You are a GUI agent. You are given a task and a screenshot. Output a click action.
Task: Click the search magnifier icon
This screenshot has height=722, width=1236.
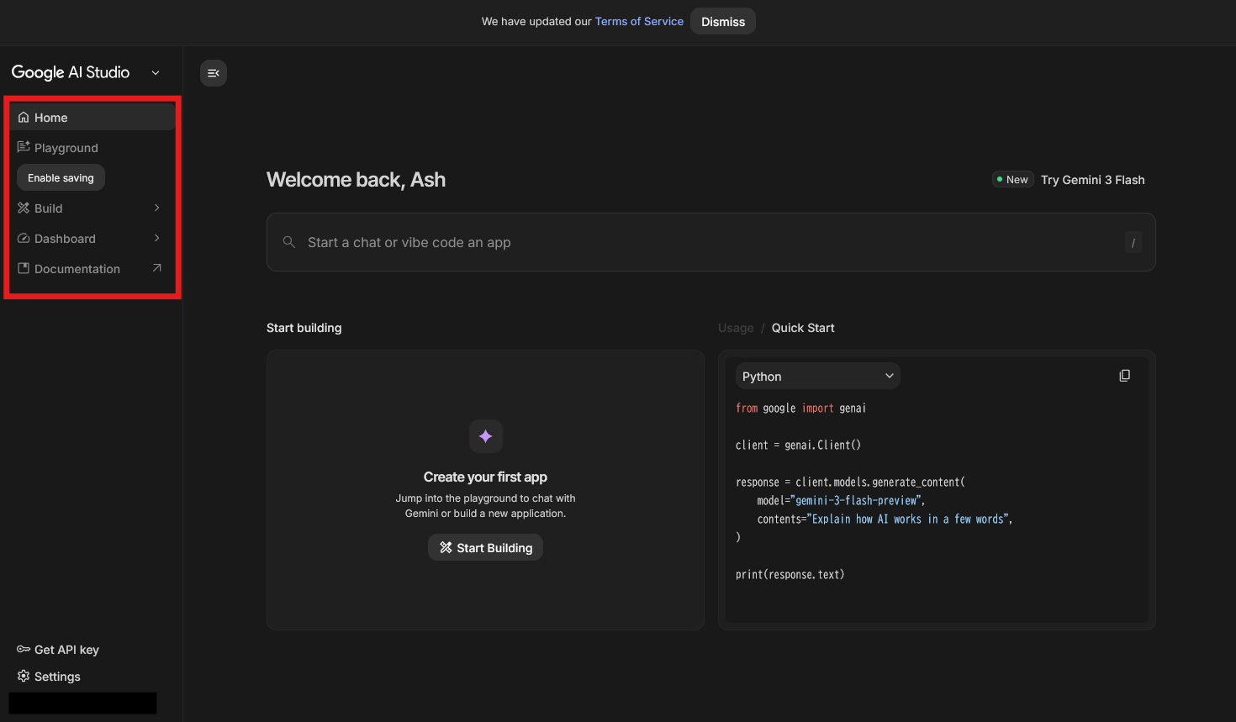point(288,242)
